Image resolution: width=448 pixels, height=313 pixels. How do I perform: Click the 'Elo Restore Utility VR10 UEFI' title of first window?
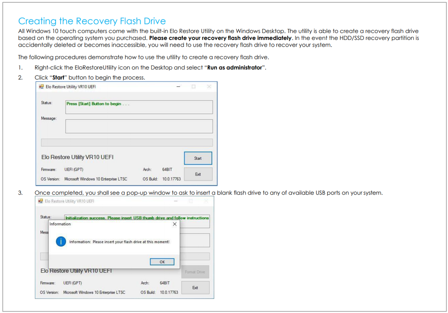pos(70,87)
